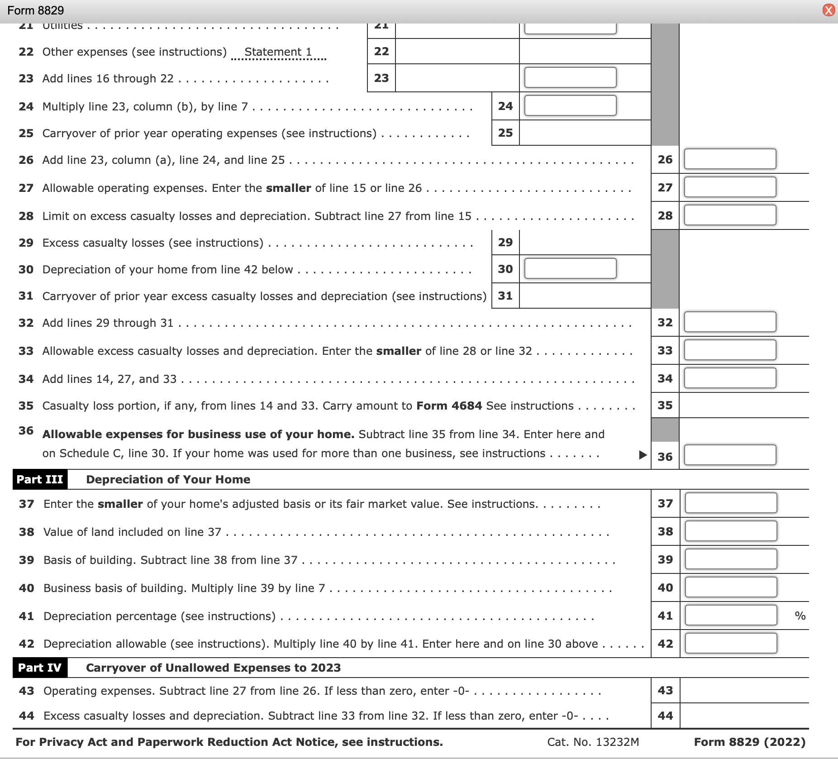Click the line 37 adjusted basis input field
Viewport: 838px width, 759px height.
coord(731,503)
